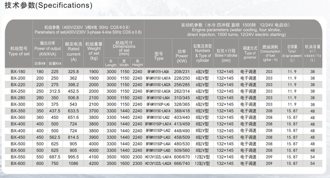Click engine type 'BF6M1015C-LAG3A'
Screen dimensions: 330x178
pos(158,91)
